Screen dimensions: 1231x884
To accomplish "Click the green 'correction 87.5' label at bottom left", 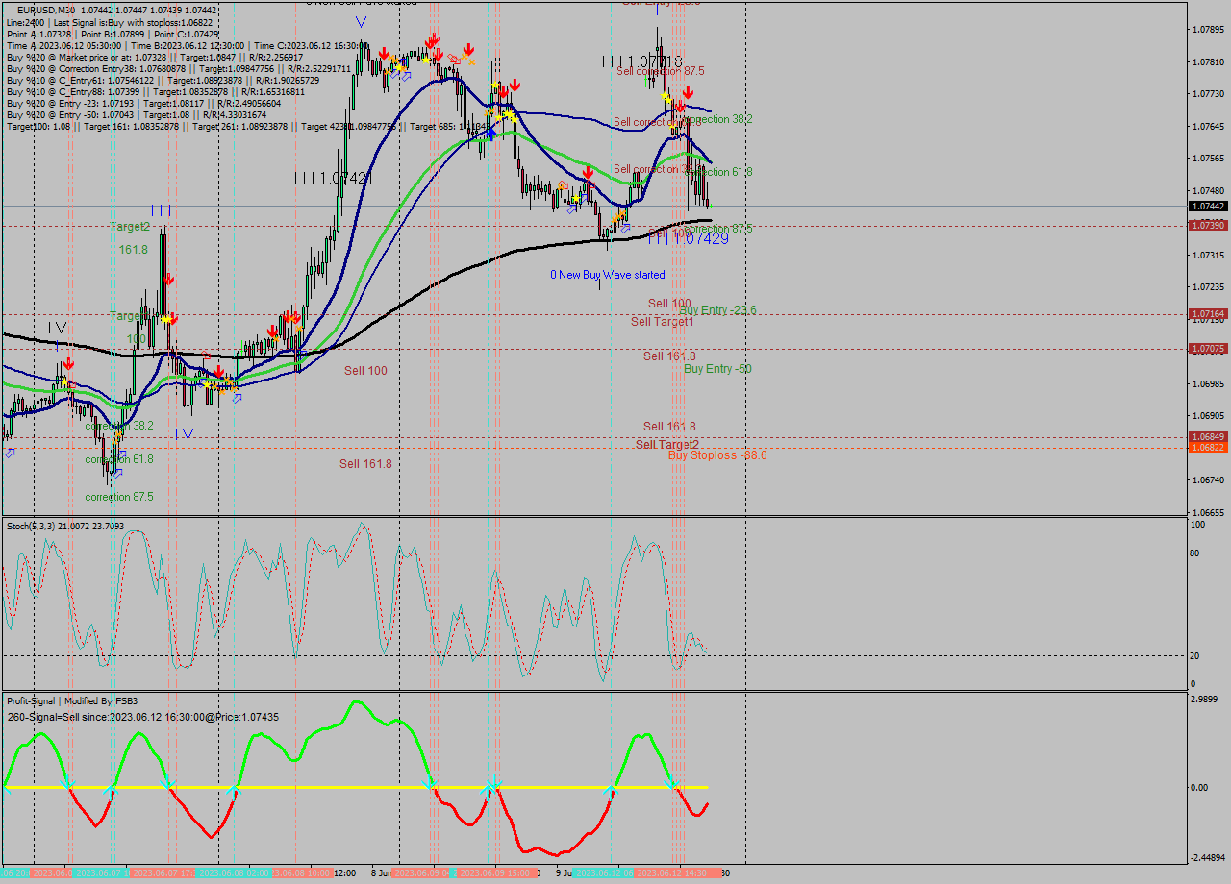I will [x=119, y=497].
